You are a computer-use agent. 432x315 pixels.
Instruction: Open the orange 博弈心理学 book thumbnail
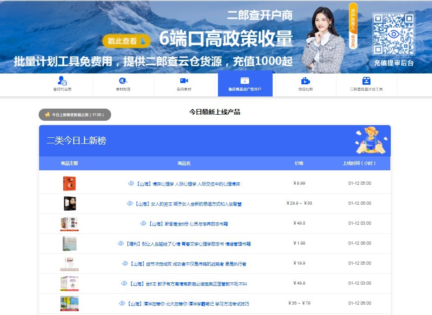tap(69, 183)
